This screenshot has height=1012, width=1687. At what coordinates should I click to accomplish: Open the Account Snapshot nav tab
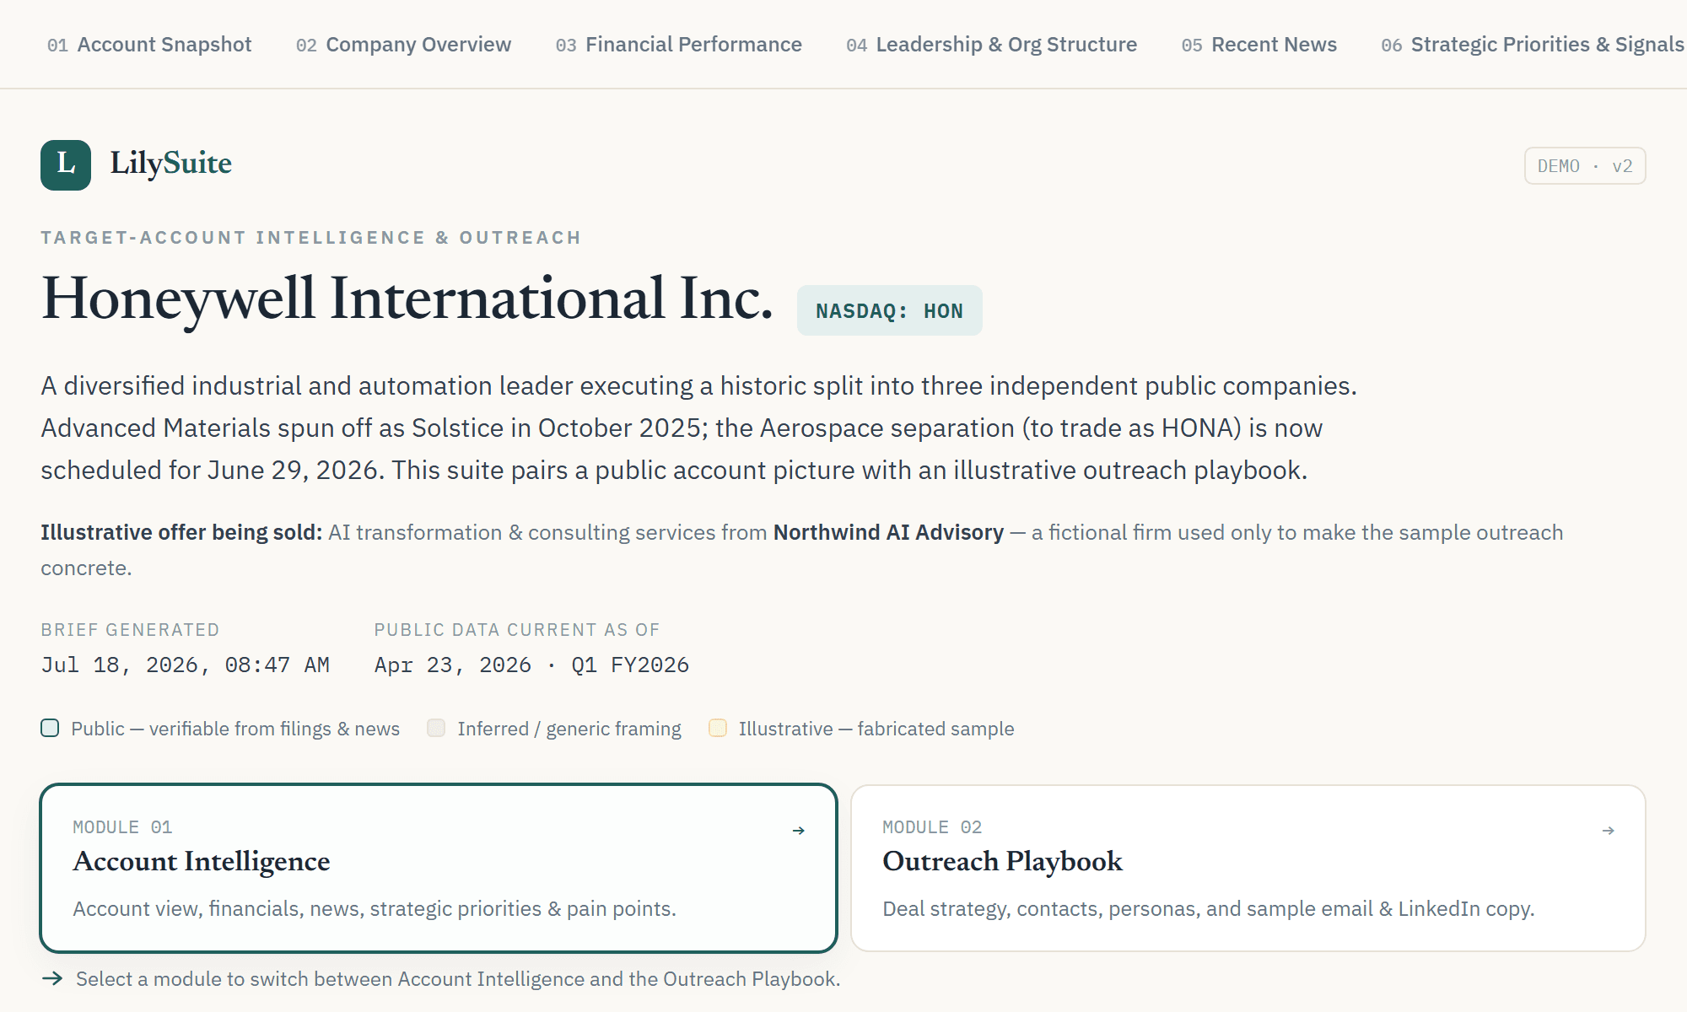(x=149, y=45)
